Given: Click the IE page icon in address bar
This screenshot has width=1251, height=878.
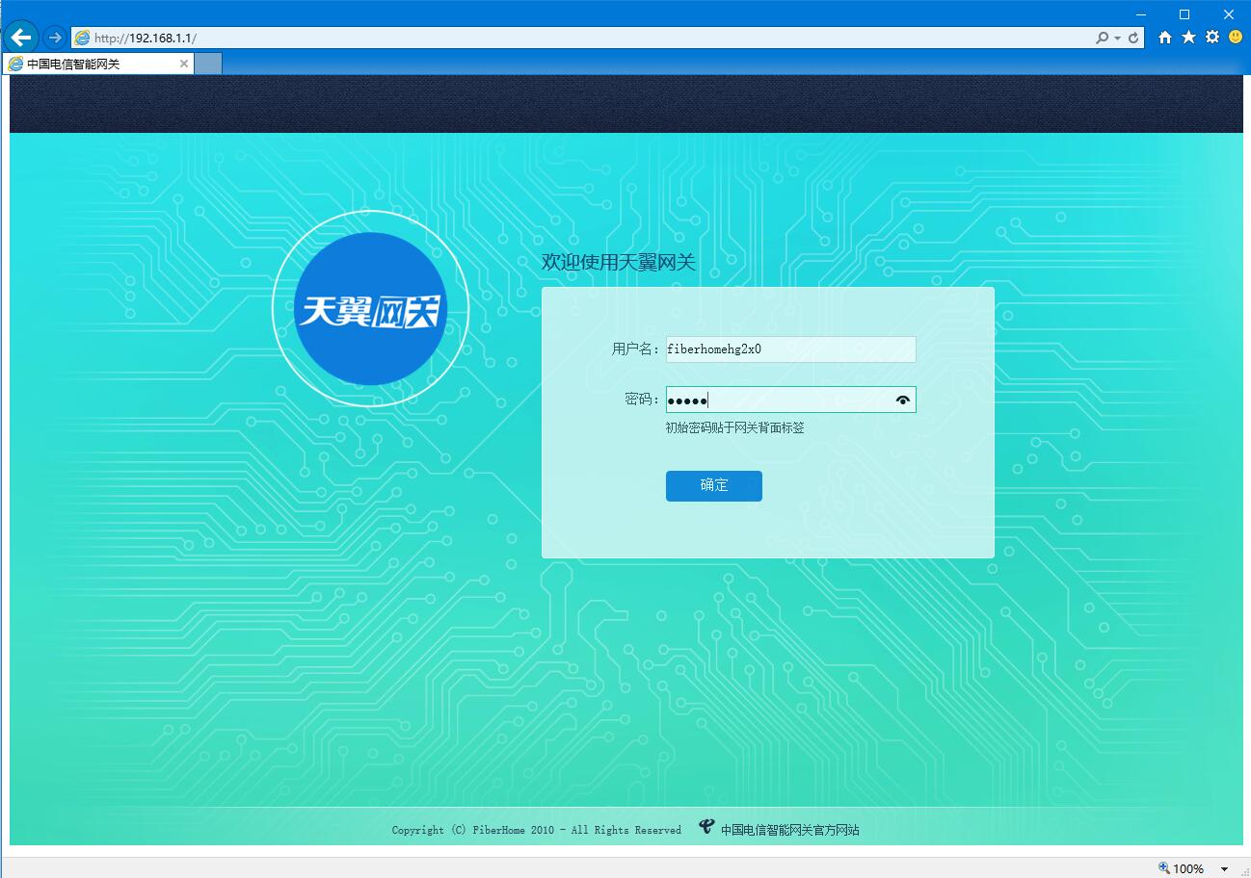Looking at the screenshot, I should [x=83, y=38].
